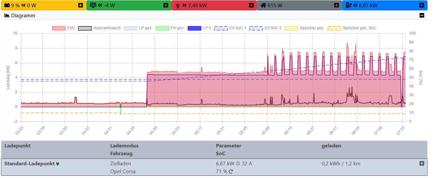Screen dimensions: 438x178
Task: Expand the green PV panel details
Action: 166,5
